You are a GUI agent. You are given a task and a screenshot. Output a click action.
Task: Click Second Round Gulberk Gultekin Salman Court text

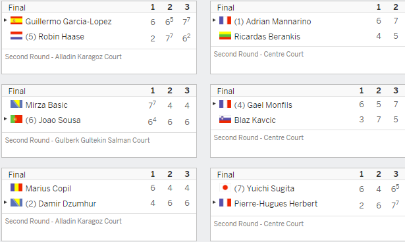click(x=77, y=140)
